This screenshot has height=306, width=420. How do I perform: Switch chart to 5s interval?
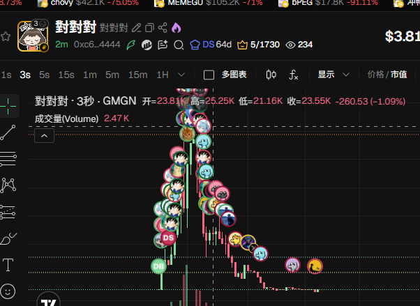click(x=45, y=75)
